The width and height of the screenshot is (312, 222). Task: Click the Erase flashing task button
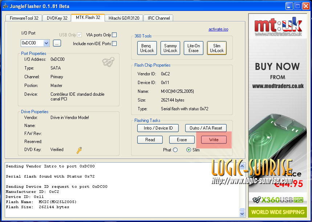click(x=182, y=140)
